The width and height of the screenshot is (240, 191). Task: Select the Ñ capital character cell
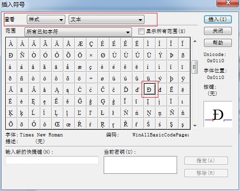23,55
